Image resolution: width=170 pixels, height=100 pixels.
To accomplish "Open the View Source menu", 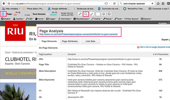I will point(132,19).
